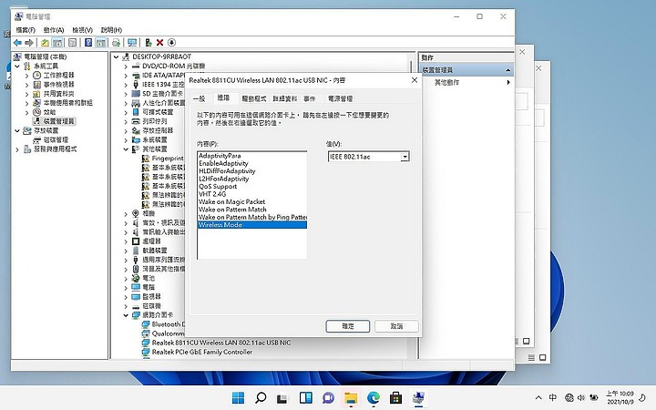Click the Forward arrow in the toolbar
This screenshot has height=410, width=656.
coord(29,43)
